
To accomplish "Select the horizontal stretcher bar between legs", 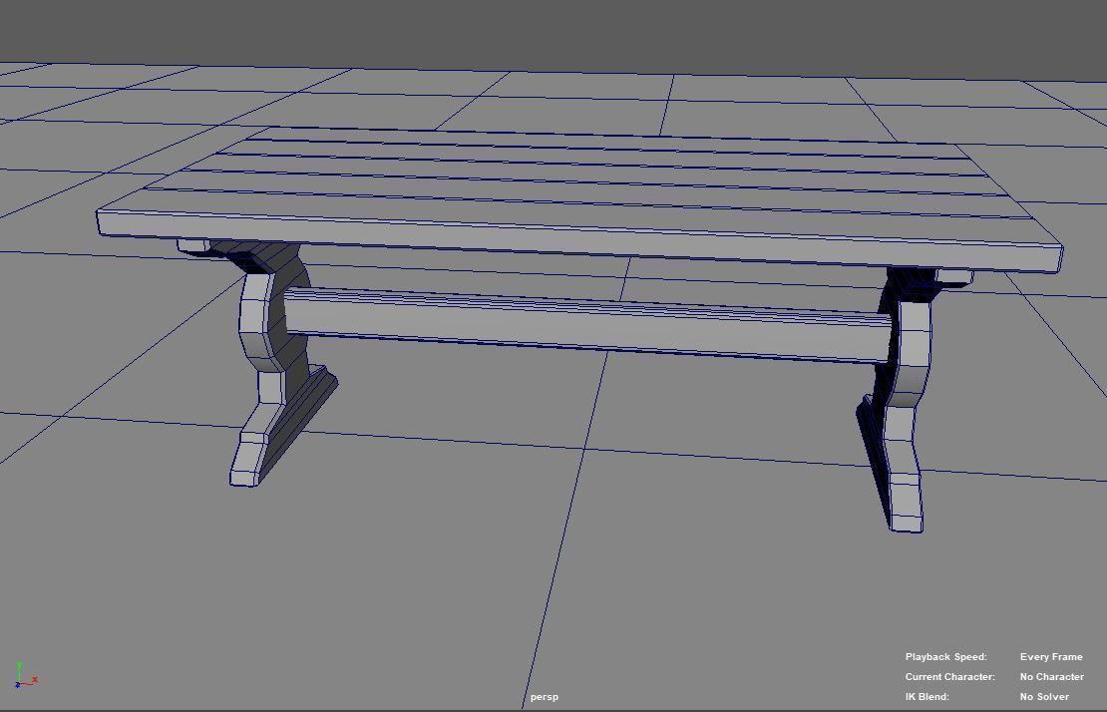I will [586, 325].
